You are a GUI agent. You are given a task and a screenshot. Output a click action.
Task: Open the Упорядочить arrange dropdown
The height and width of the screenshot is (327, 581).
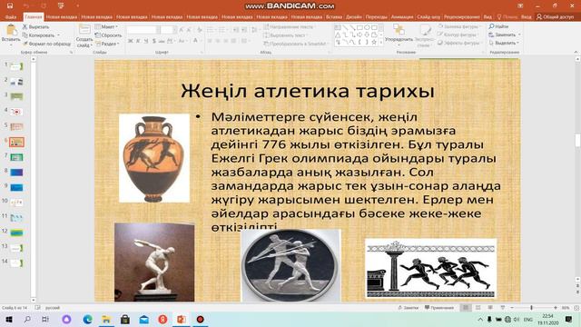(399, 35)
